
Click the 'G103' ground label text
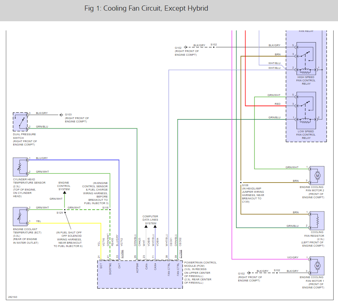click(x=68, y=114)
